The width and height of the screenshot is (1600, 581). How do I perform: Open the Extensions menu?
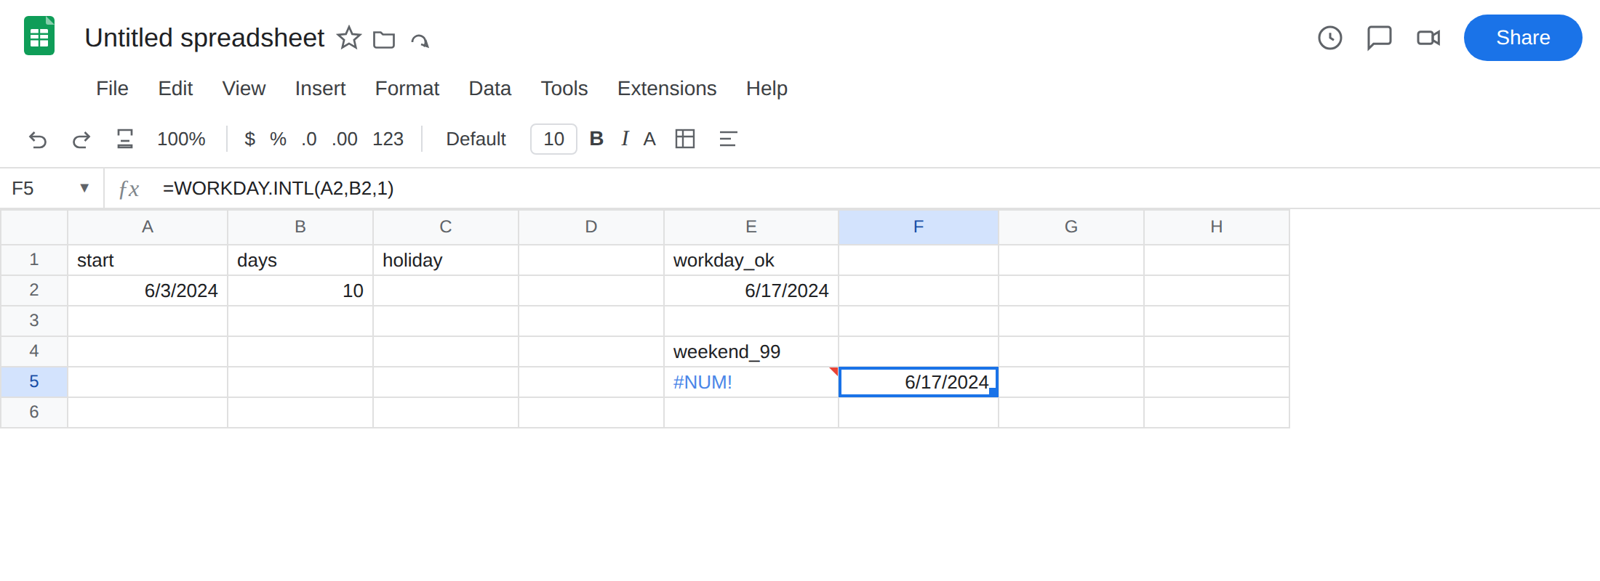coord(667,89)
